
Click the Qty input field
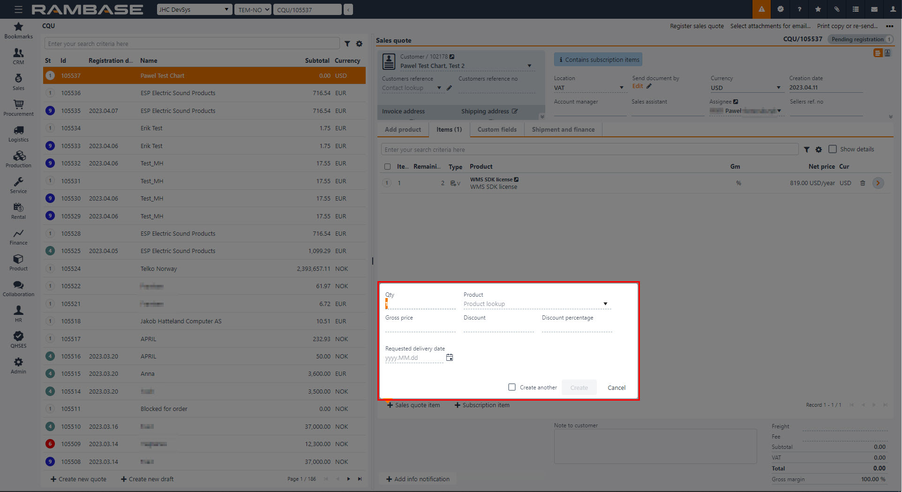(x=420, y=305)
